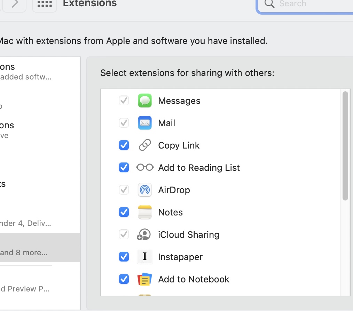353x311 pixels.
Task: Select the 'AirDrop' label
Action: (x=174, y=190)
